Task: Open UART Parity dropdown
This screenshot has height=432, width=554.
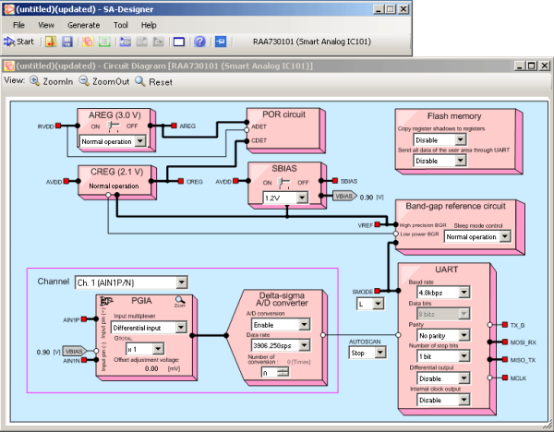Action: pos(443,335)
